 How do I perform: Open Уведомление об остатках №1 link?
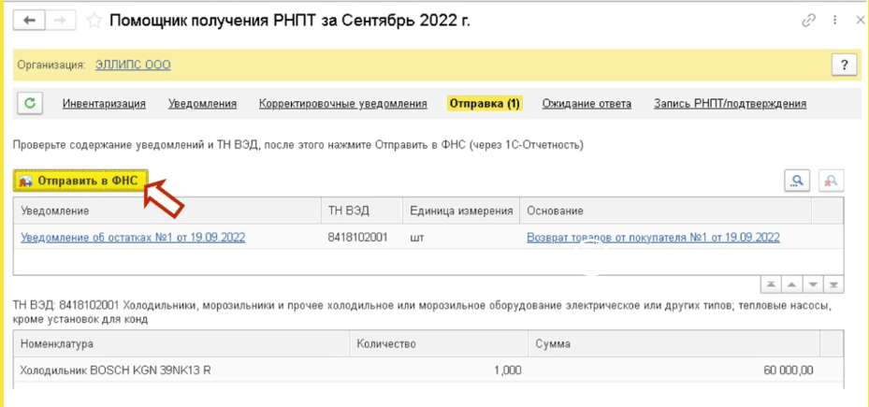133,238
